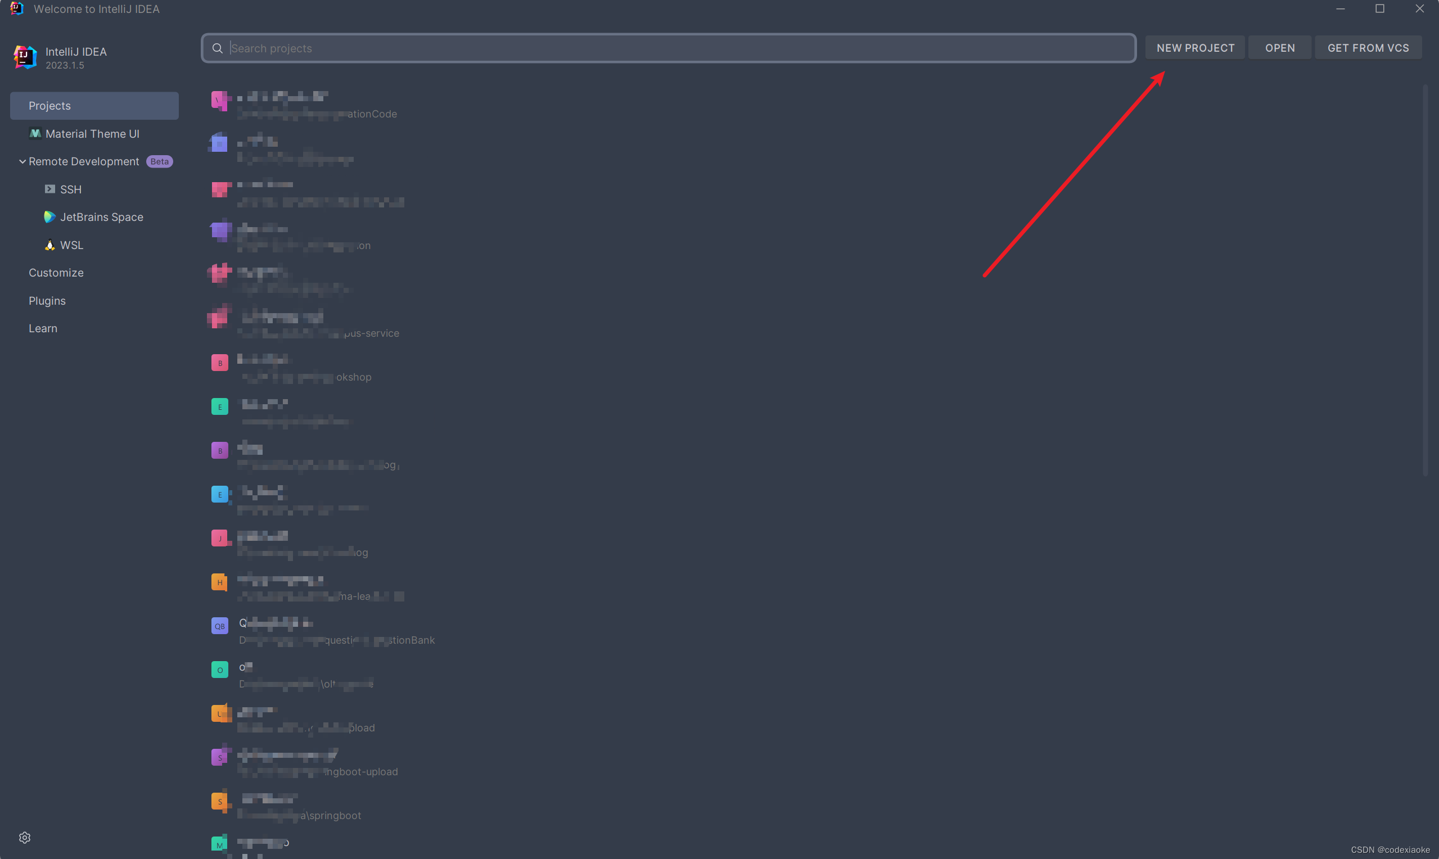The width and height of the screenshot is (1439, 859).
Task: Toggle the IntelliJ IDEA logo icon
Action: click(25, 56)
